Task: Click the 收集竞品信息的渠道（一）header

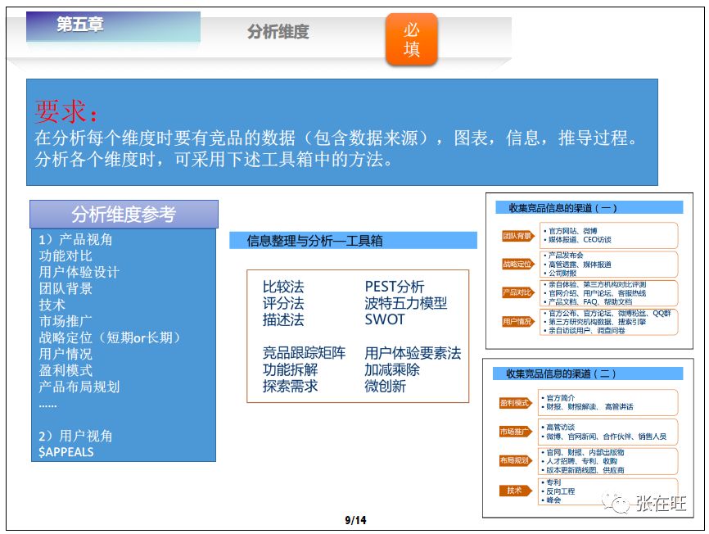Action: coord(589,208)
